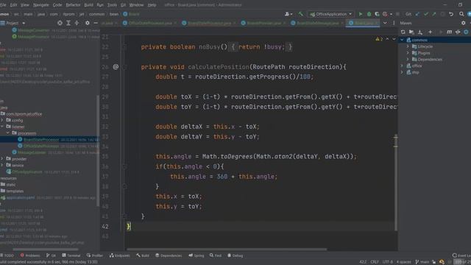Open the Tools menu
This screenshot has width=471, height=265.
pos(112,5)
